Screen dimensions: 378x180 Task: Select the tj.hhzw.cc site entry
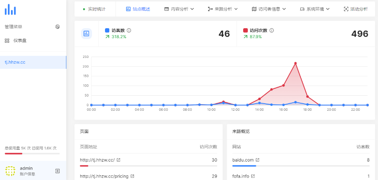[33, 63]
